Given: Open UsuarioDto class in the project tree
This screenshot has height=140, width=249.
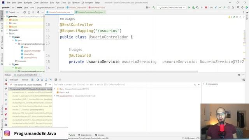Looking at the screenshot, I should 28,54.
